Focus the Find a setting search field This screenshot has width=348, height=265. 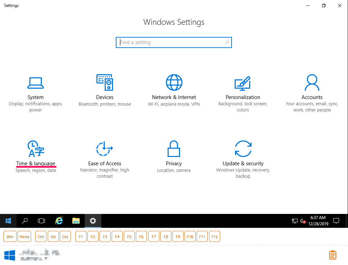point(174,42)
